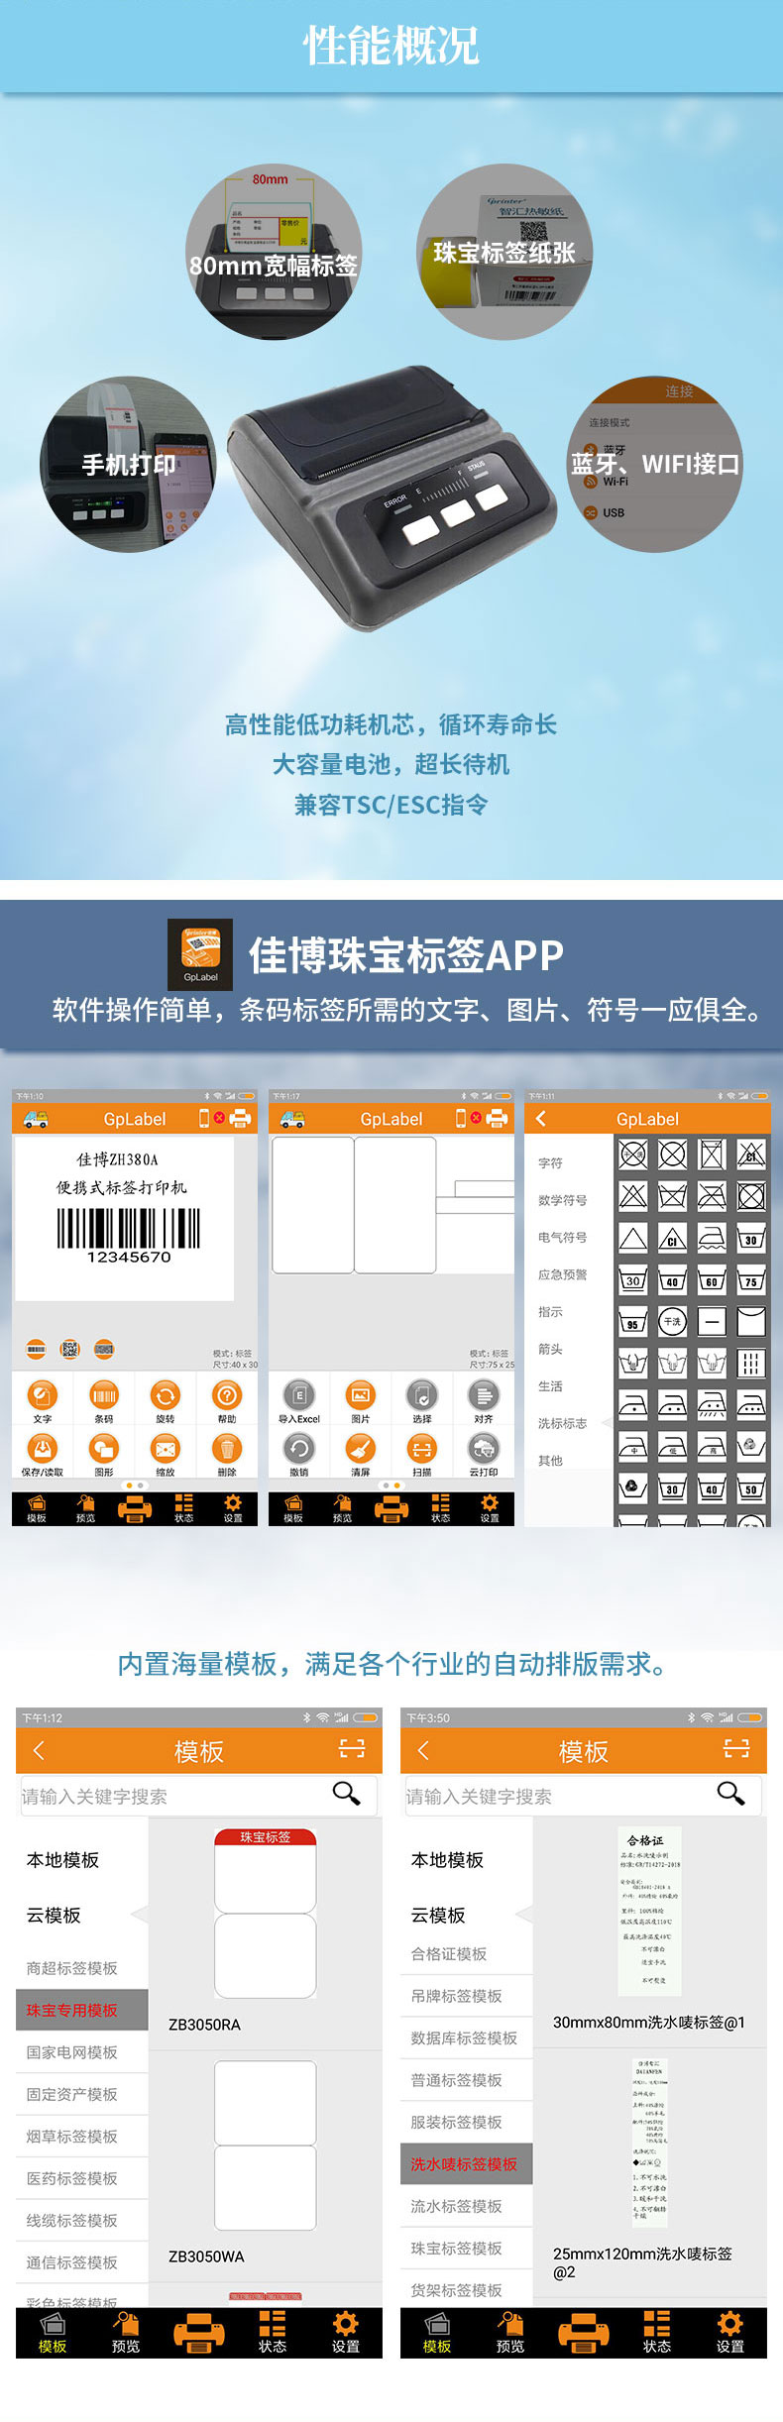Image resolution: width=783 pixels, height=2422 pixels.
Task: Select 应急预警 symbol category
Action: [562, 1274]
